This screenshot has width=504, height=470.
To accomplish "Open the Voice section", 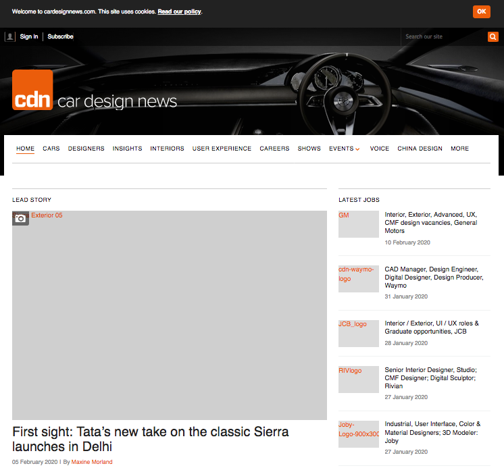I will pos(380,149).
